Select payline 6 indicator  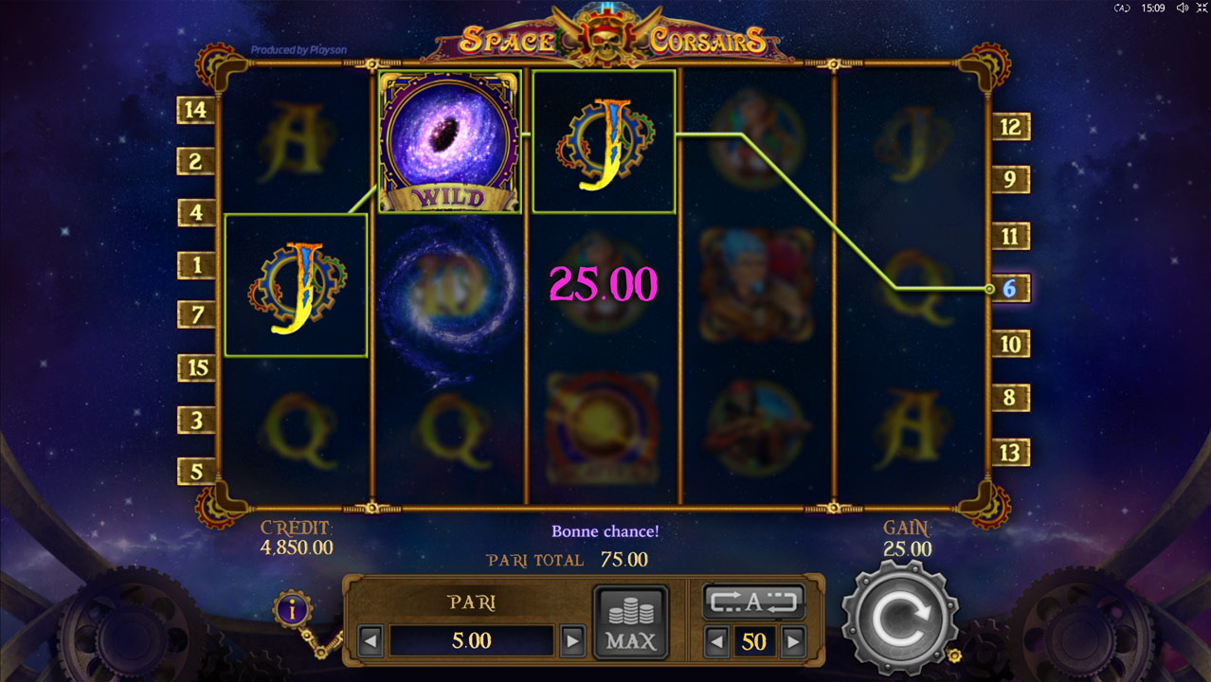click(x=1010, y=289)
